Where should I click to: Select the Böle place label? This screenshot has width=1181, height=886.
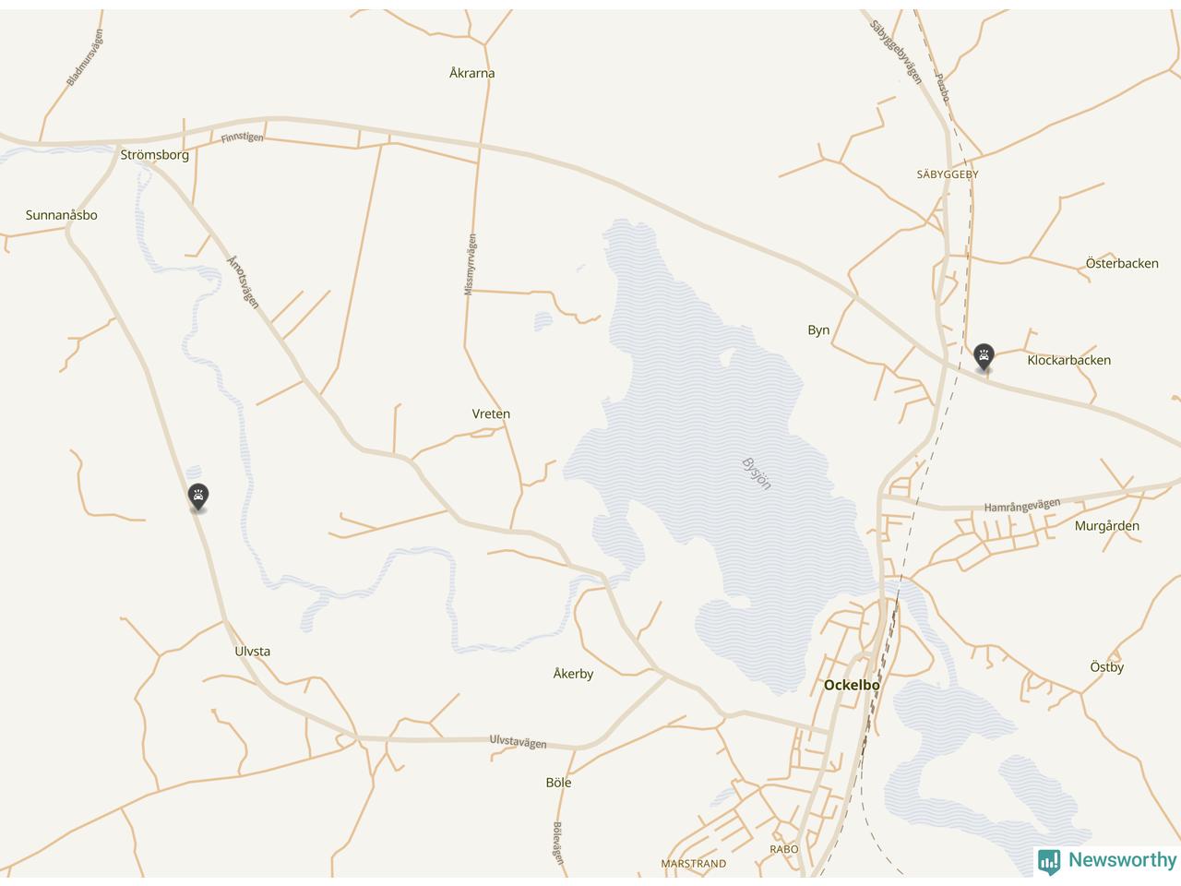(x=558, y=783)
